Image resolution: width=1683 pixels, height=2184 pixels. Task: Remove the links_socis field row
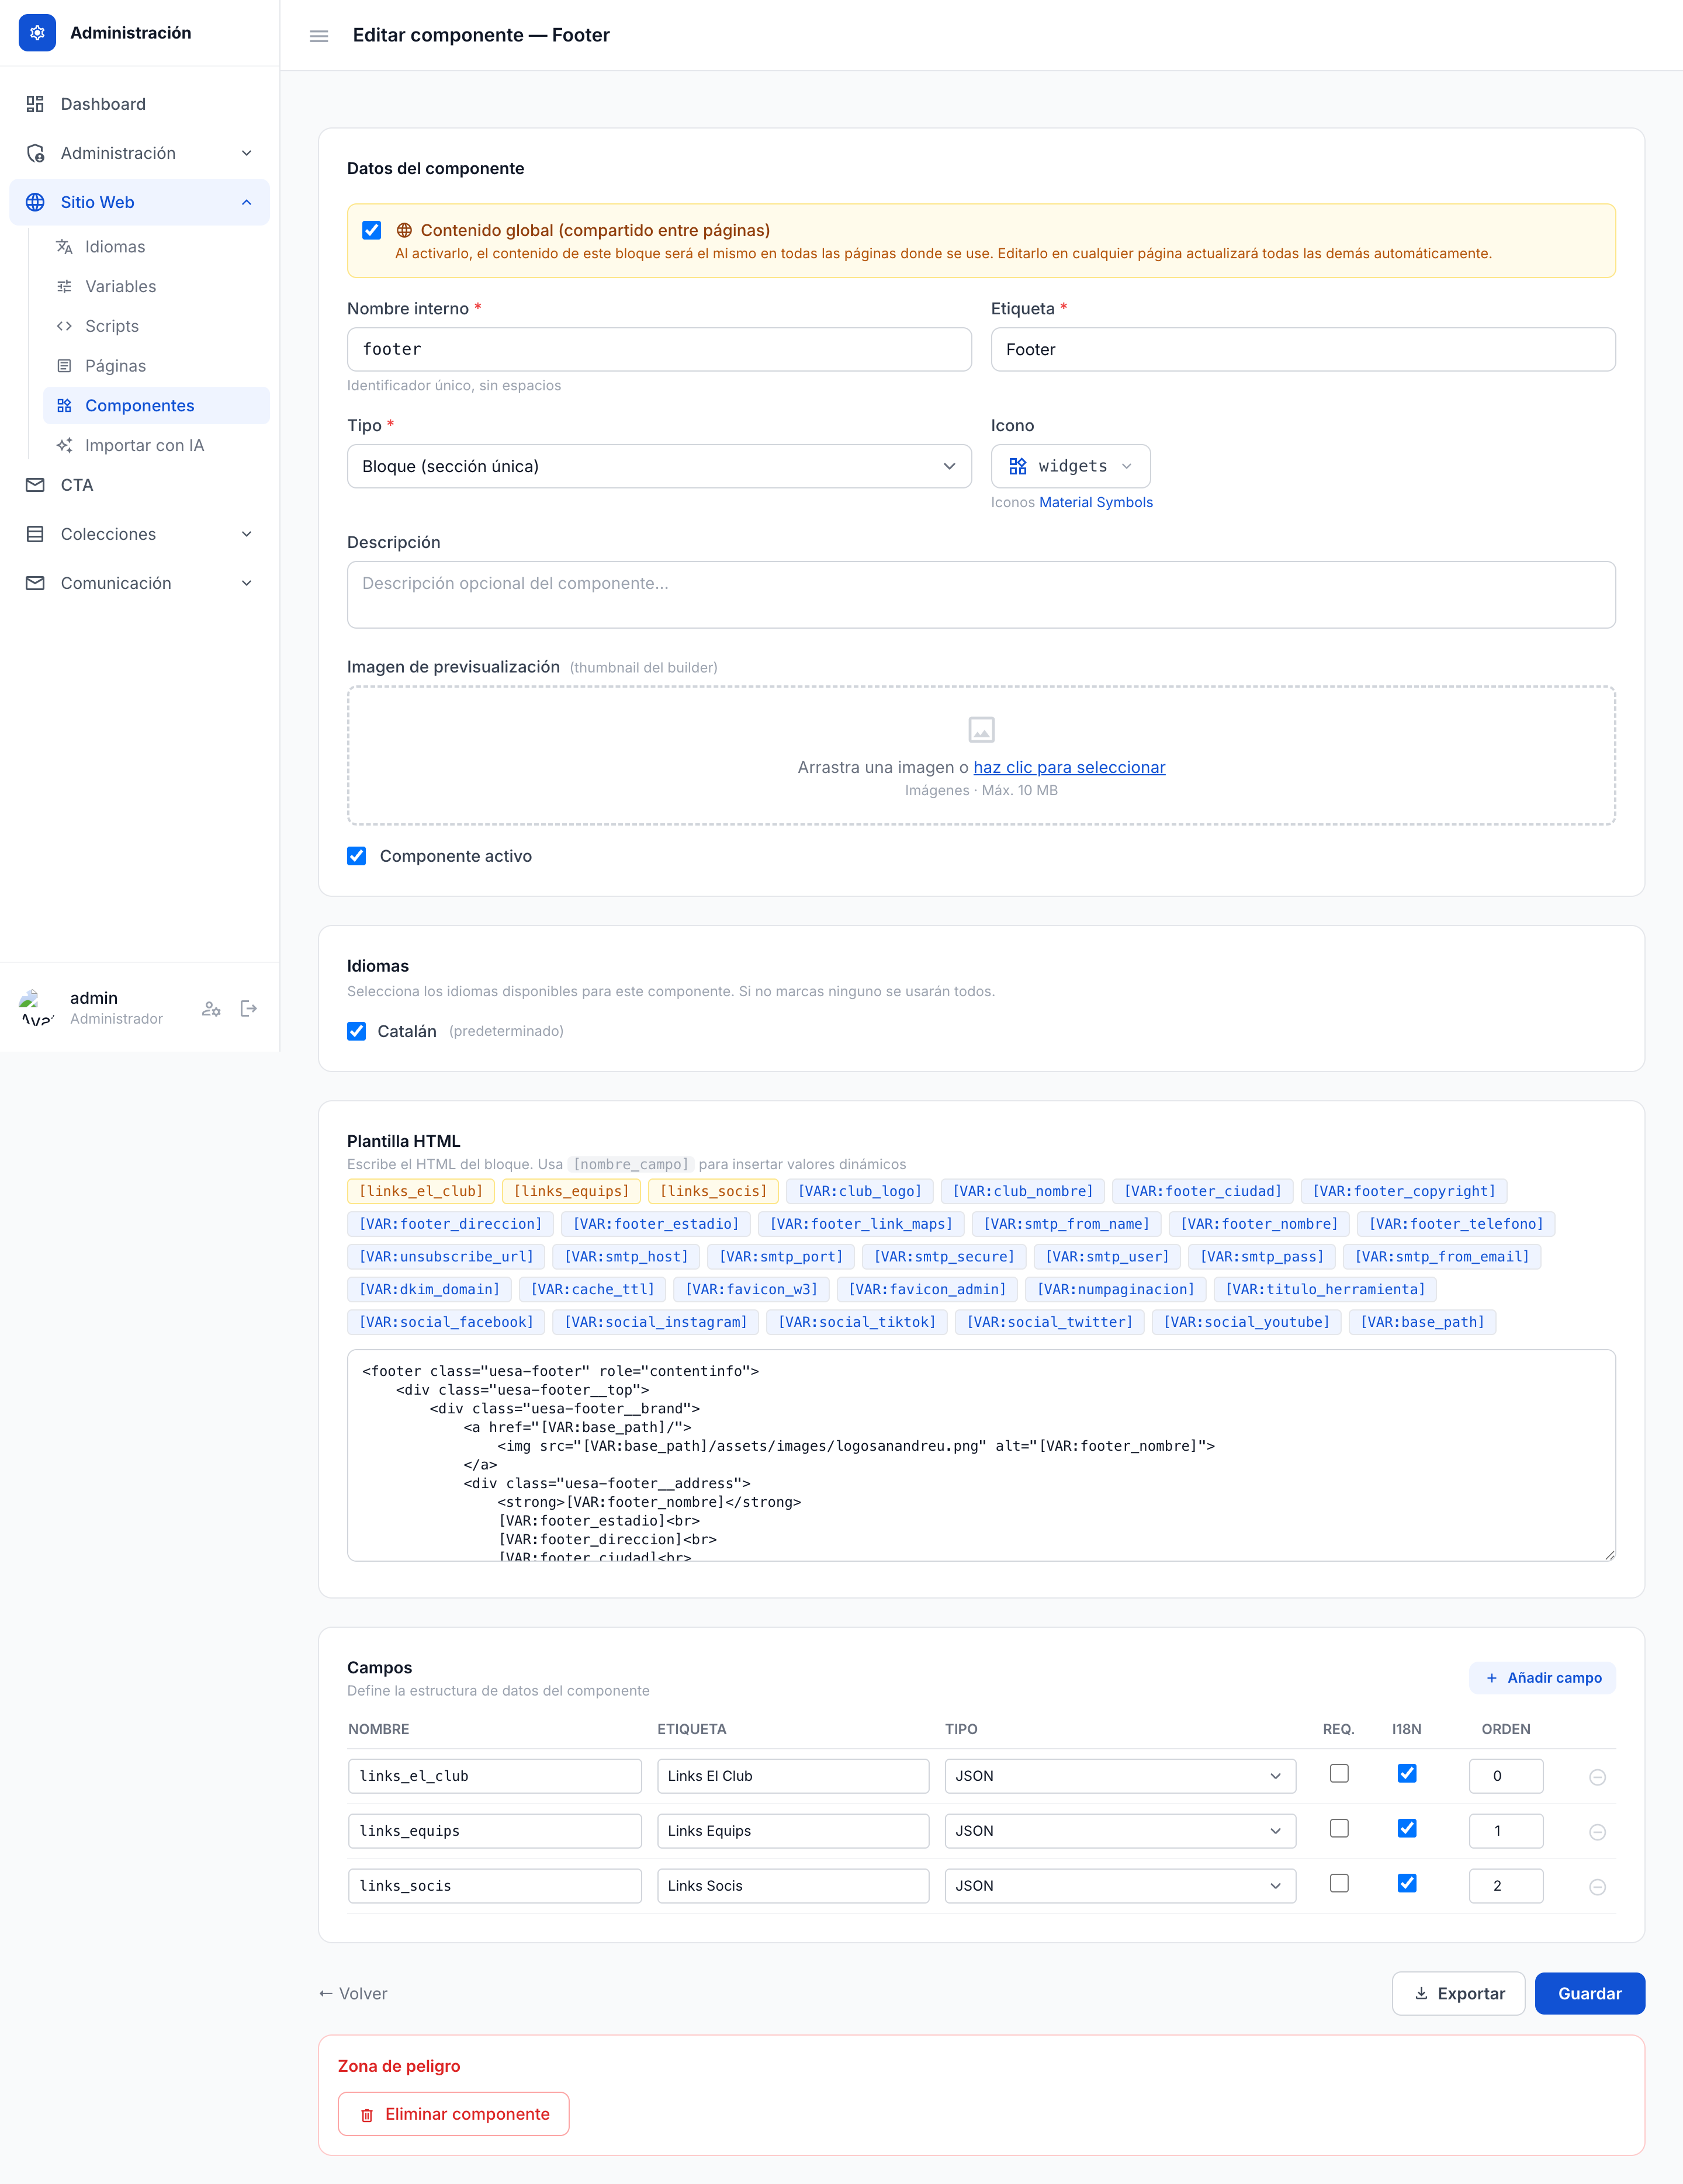1597,1887
